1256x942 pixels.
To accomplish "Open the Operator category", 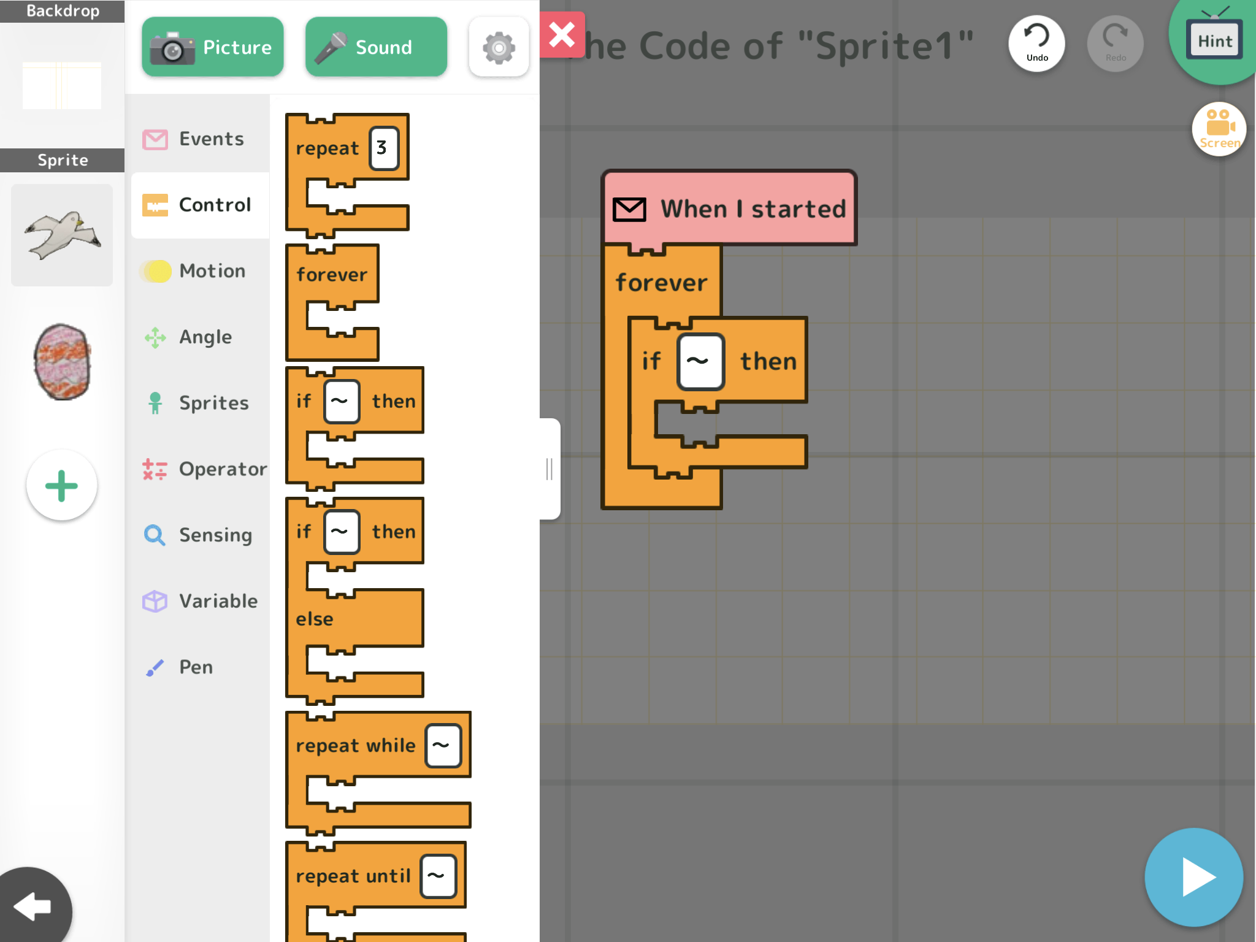I will click(x=200, y=469).
